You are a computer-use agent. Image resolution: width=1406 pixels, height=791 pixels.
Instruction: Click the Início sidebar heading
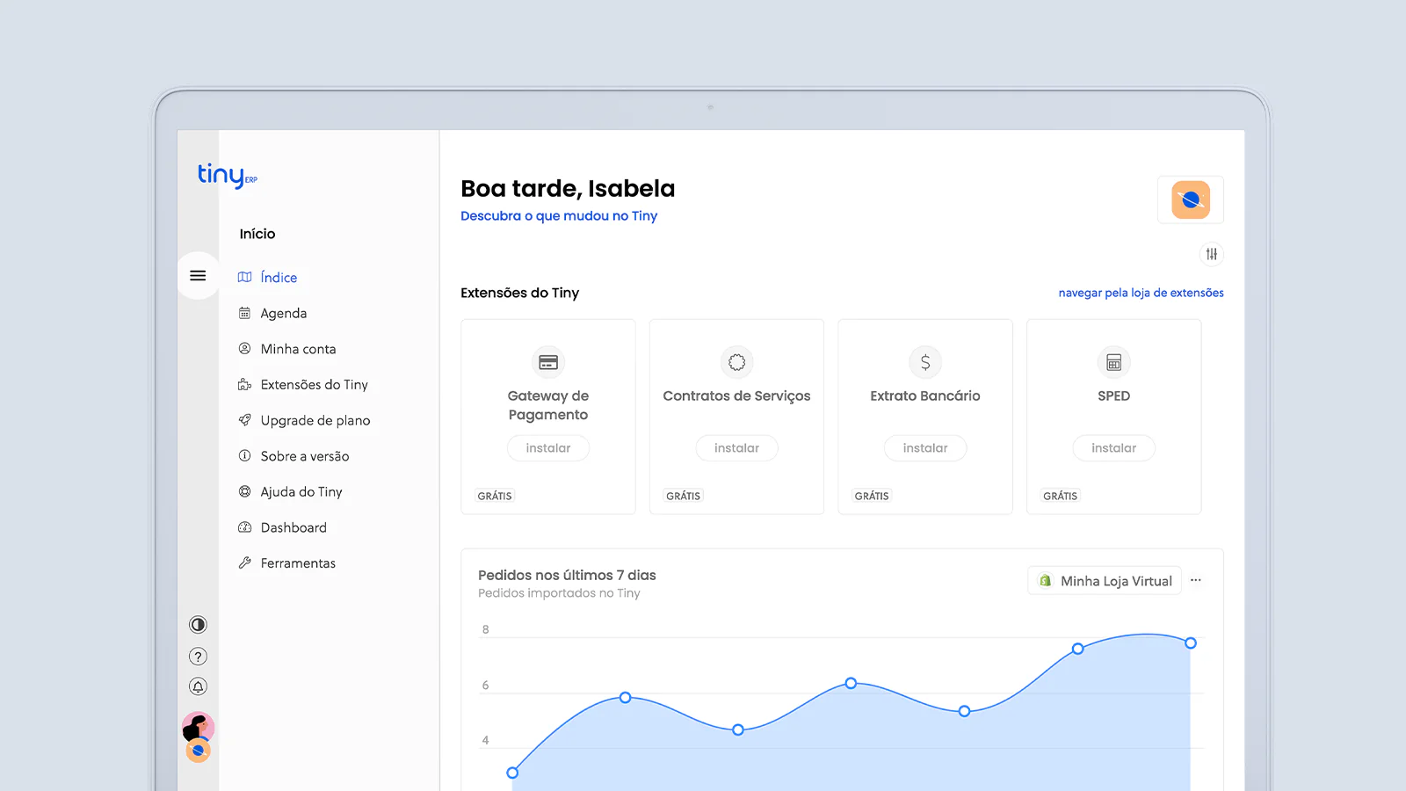pyautogui.click(x=257, y=234)
